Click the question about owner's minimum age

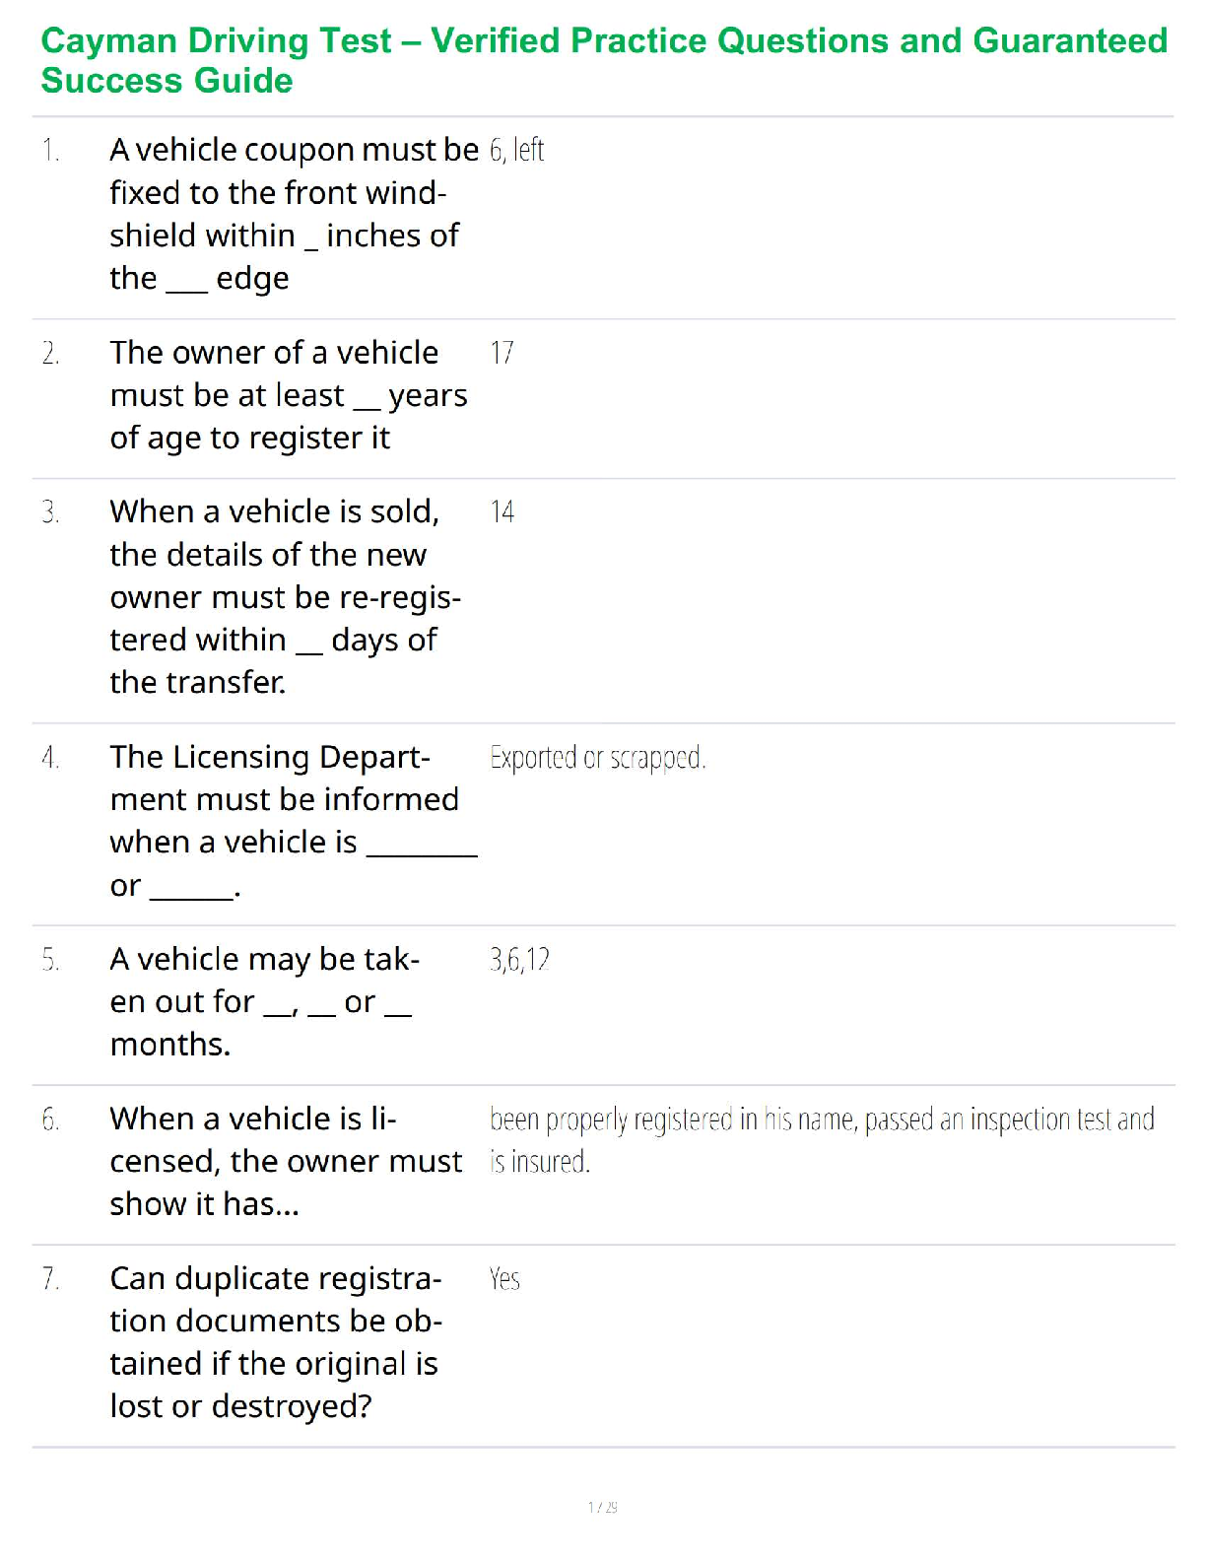pos(288,395)
